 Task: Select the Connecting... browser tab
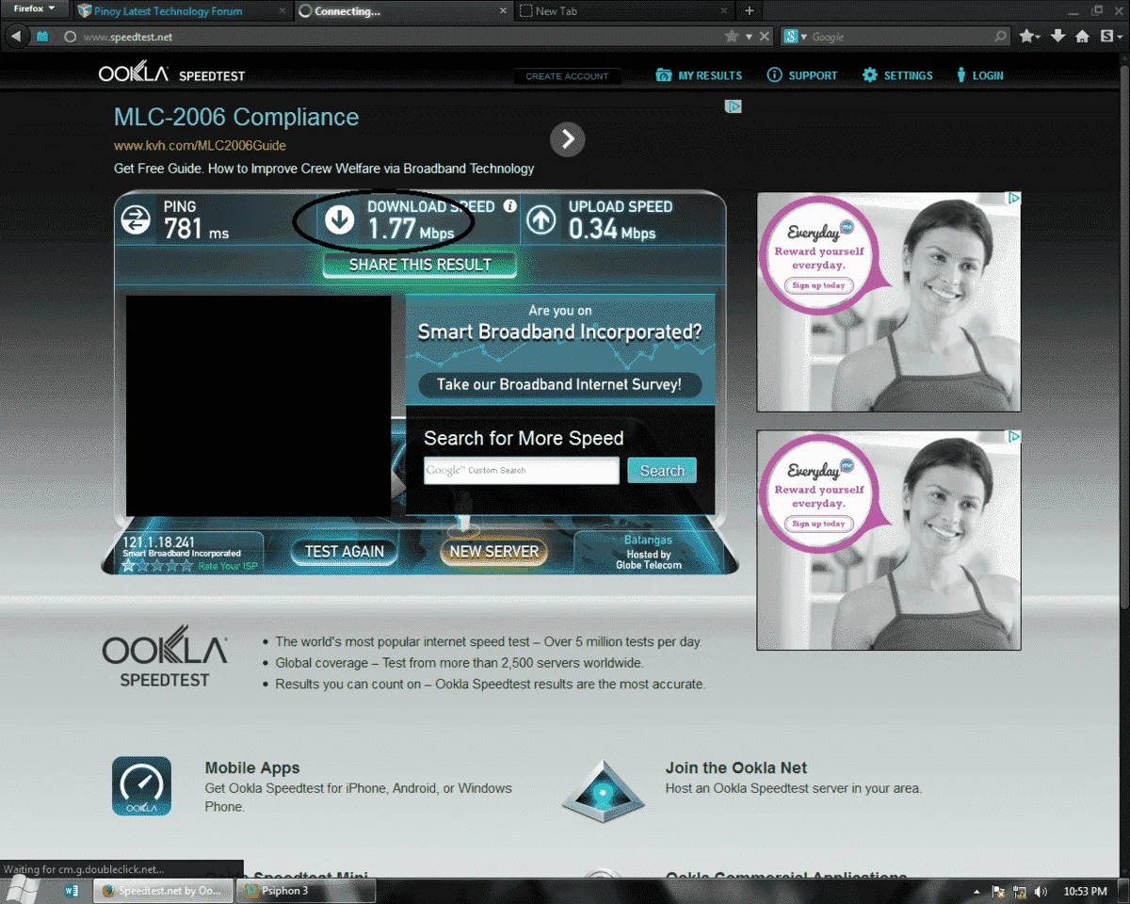[401, 11]
